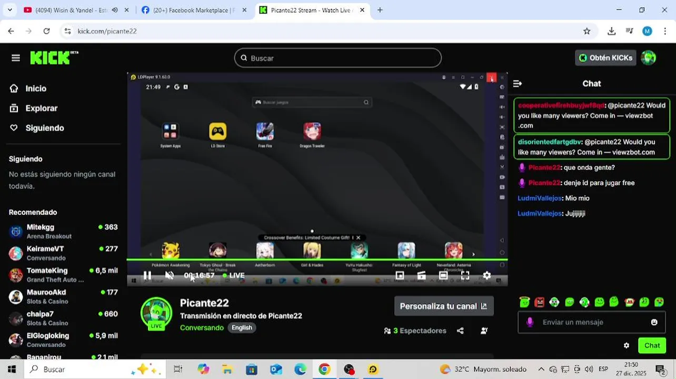Mute the audio on the YouTube tab
The width and height of the screenshot is (676, 379).
pyautogui.click(x=115, y=10)
